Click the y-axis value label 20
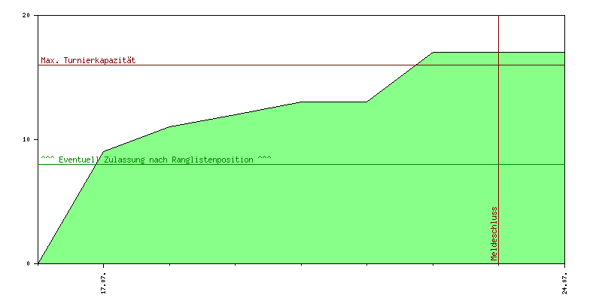Screen dimensions: 602x301 coord(26,16)
